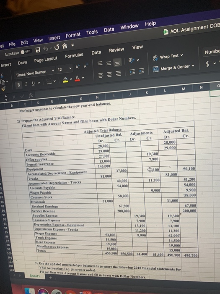220x294 pixels.
Task: Align text to top of cell
Action: 100,64
